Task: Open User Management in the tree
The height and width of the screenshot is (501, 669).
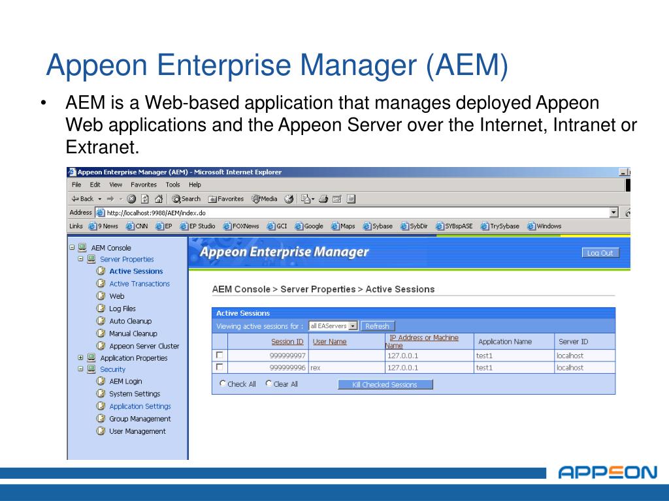Action: (x=137, y=431)
